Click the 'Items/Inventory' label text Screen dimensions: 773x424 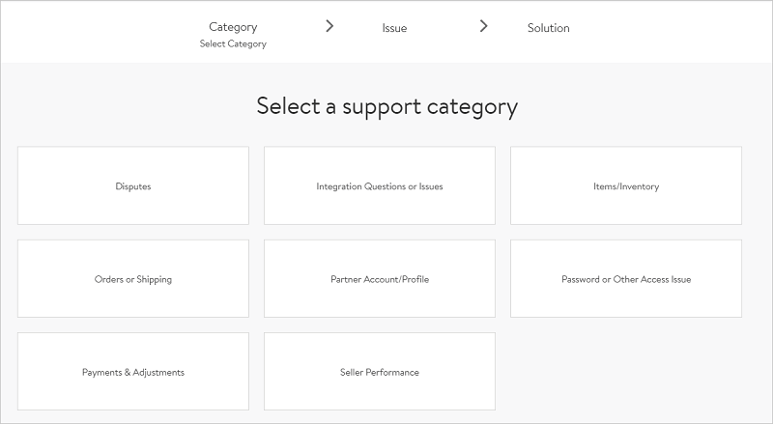click(626, 186)
